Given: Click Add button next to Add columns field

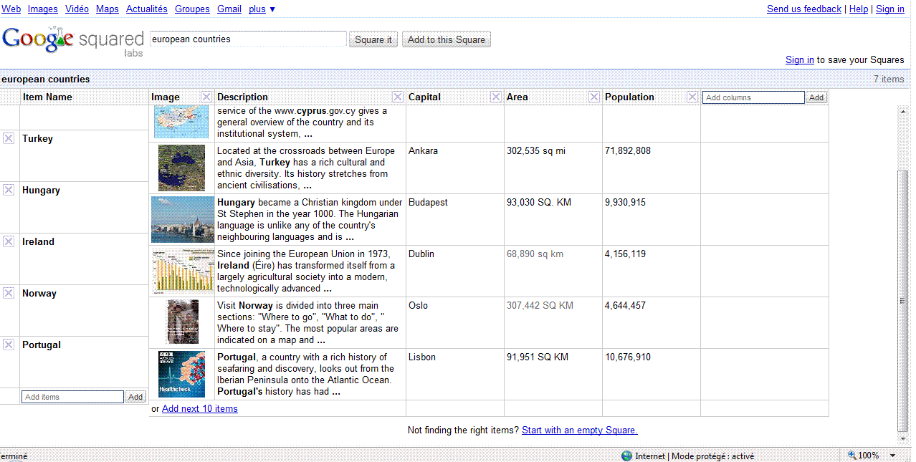Looking at the screenshot, I should click(x=816, y=97).
